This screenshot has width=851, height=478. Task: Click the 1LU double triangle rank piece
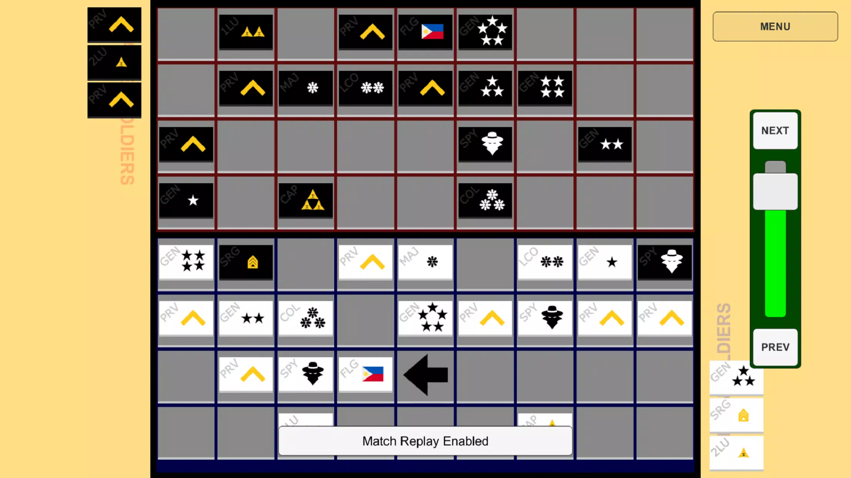(246, 32)
